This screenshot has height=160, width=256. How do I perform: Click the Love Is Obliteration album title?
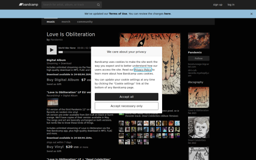(x=71, y=34)
